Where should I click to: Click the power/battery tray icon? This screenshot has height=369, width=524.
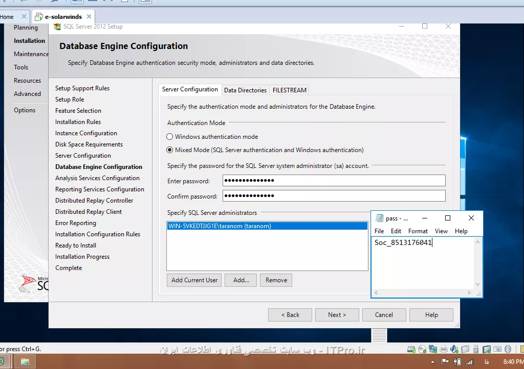click(457, 362)
